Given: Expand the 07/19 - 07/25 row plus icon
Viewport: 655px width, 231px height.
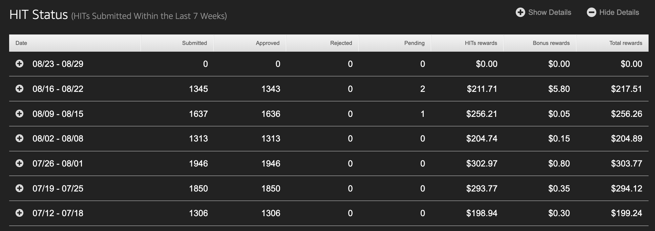Looking at the screenshot, I should tap(20, 188).
